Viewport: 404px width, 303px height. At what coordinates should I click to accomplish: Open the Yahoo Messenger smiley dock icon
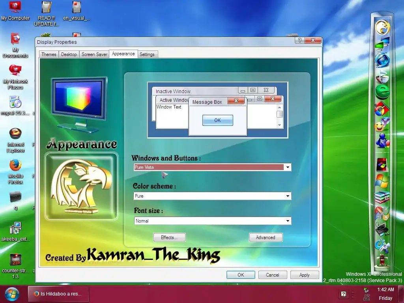tap(382, 124)
